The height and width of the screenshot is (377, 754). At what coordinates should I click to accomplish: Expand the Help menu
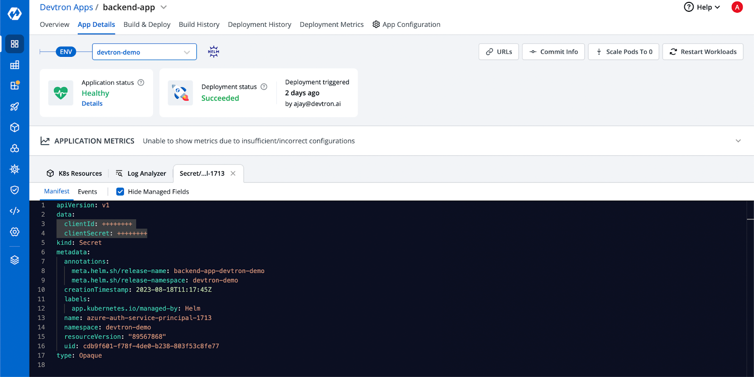click(x=702, y=7)
